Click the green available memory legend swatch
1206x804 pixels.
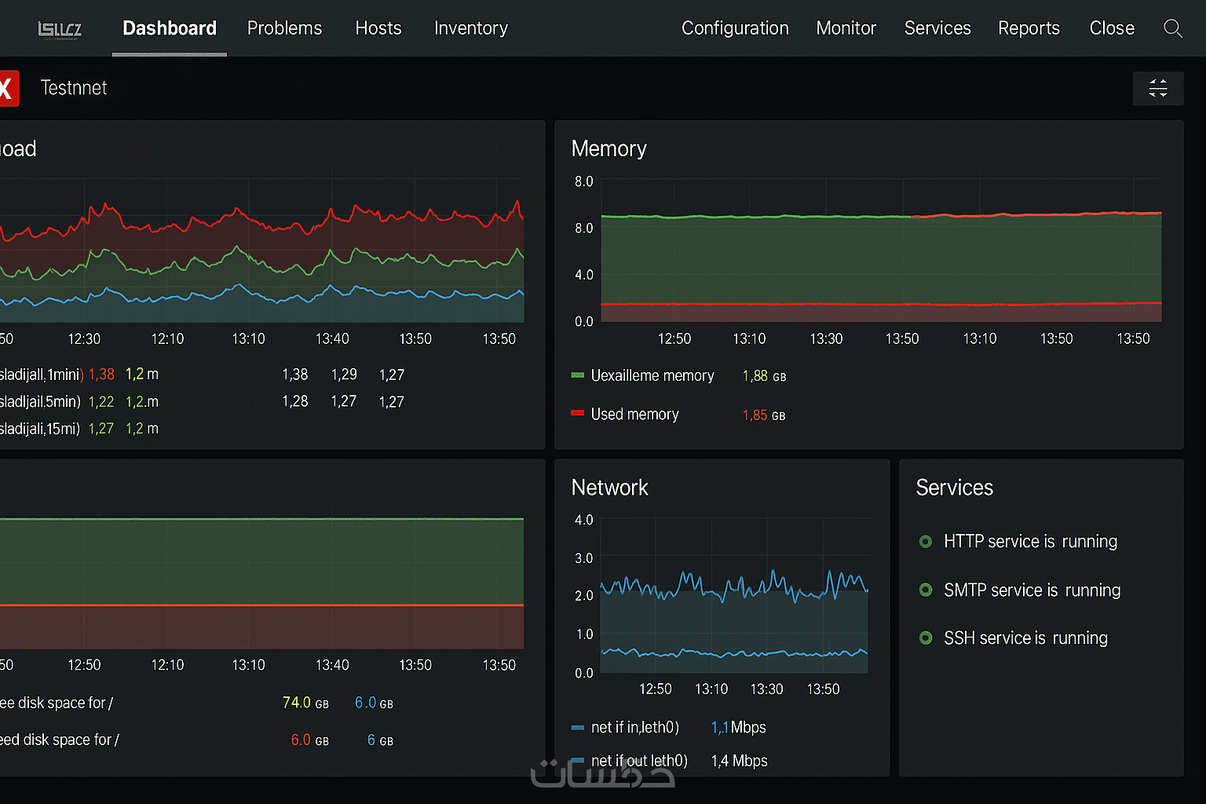pos(578,376)
